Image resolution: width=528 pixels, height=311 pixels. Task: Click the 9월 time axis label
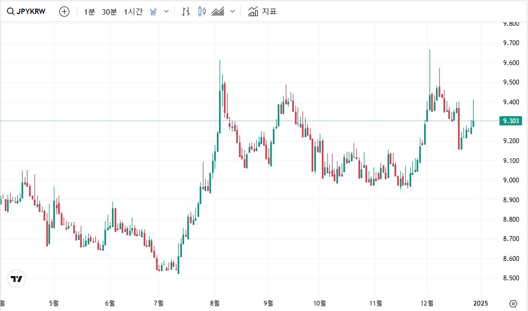[269, 303]
